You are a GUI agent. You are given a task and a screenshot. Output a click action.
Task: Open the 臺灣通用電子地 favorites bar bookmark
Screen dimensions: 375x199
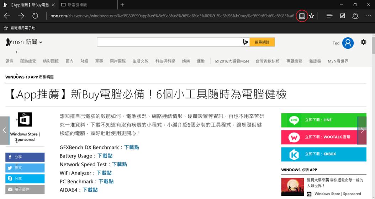[19, 28]
